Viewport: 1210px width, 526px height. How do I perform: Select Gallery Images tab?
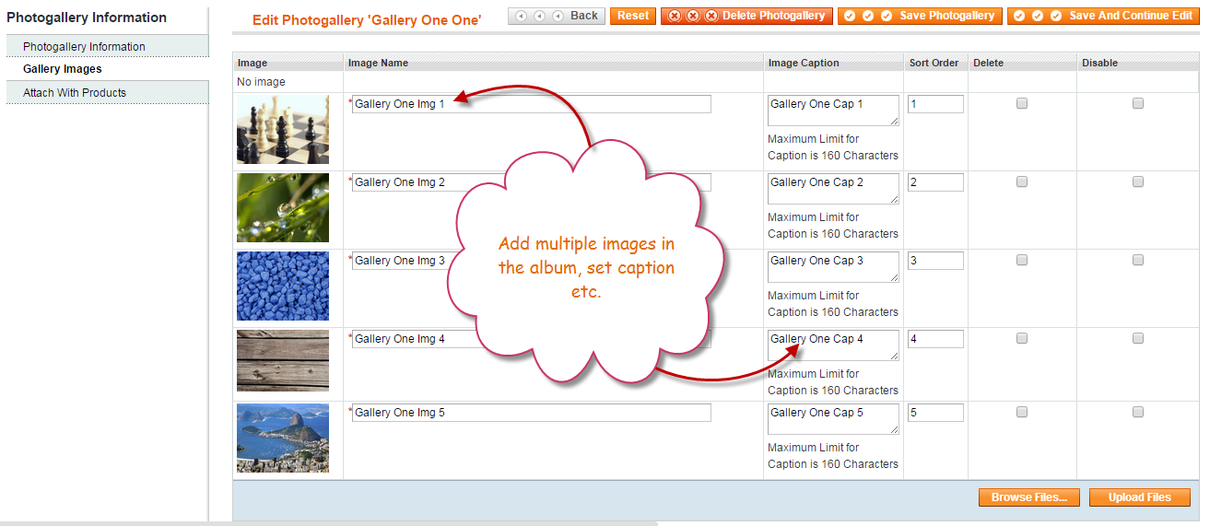click(107, 69)
